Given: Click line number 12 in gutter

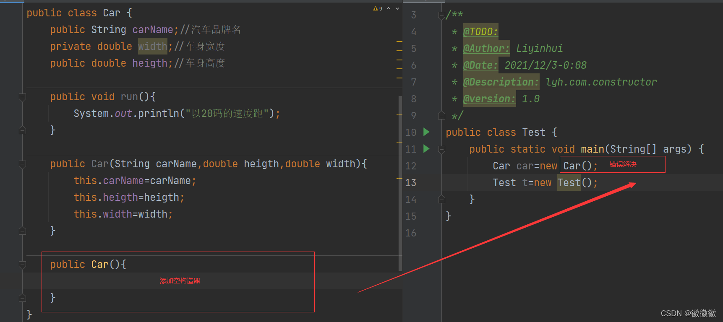Looking at the screenshot, I should pyautogui.click(x=411, y=166).
